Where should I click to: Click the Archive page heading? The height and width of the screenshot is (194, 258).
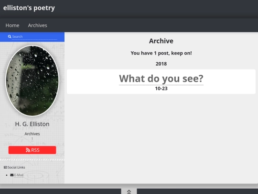161,41
